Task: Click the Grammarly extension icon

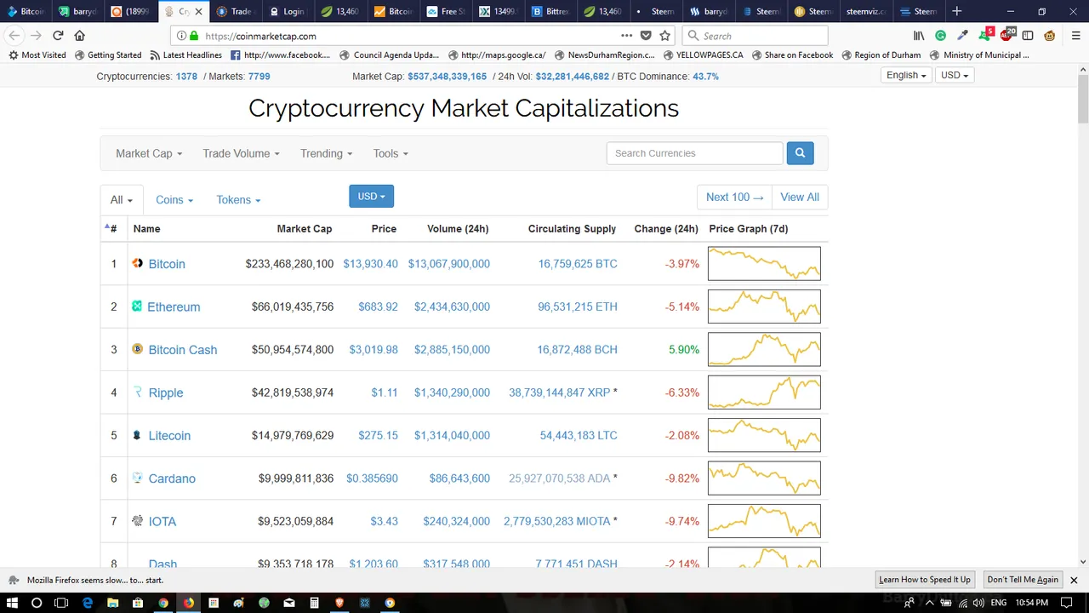Action: click(x=940, y=36)
